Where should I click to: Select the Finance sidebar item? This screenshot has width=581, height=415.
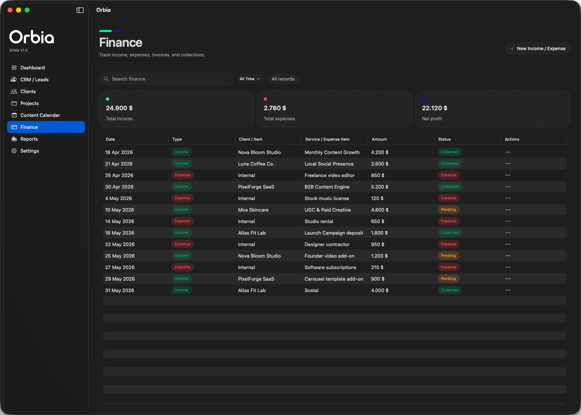click(46, 127)
